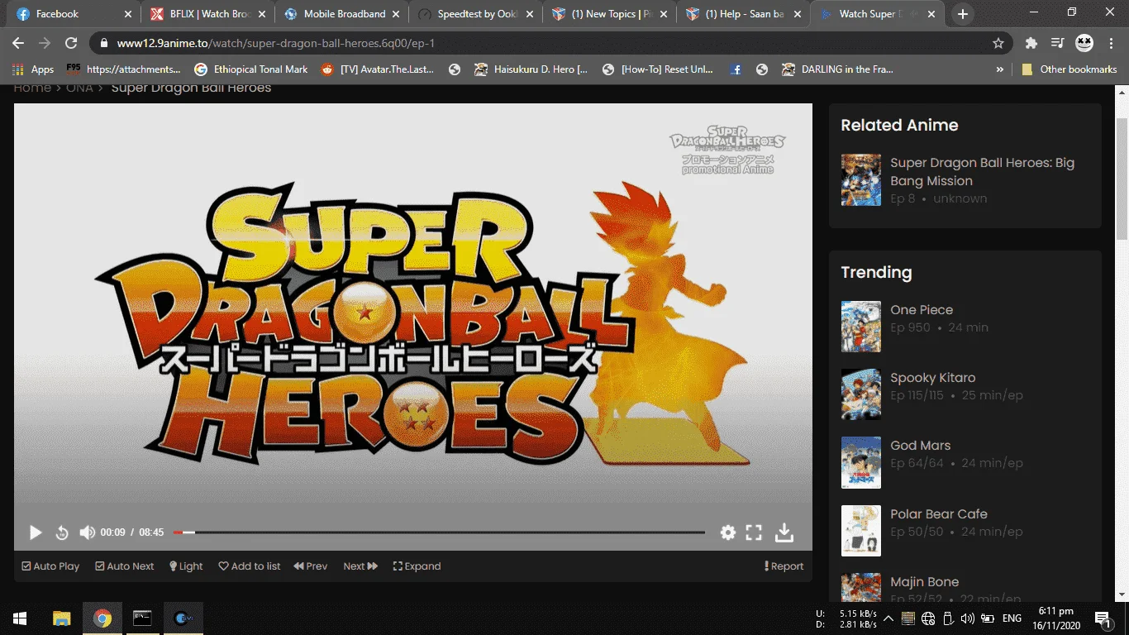
Task: Open the One Piece trending link
Action: [x=922, y=310]
